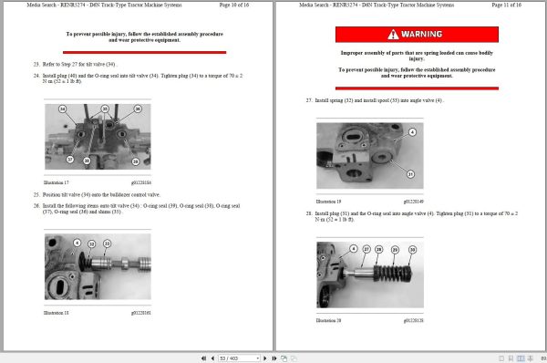Select continuous facing layout icon
Viewport: 547px width, 363px height.
(531, 358)
